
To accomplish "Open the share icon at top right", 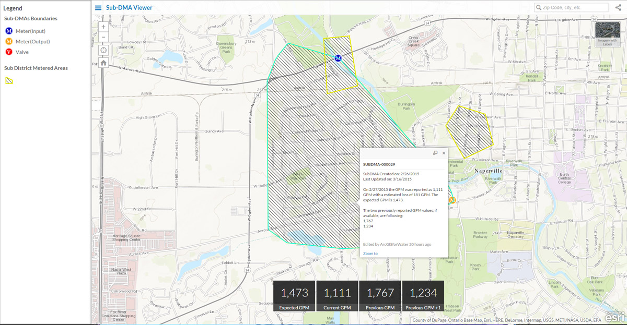I will [x=619, y=7].
